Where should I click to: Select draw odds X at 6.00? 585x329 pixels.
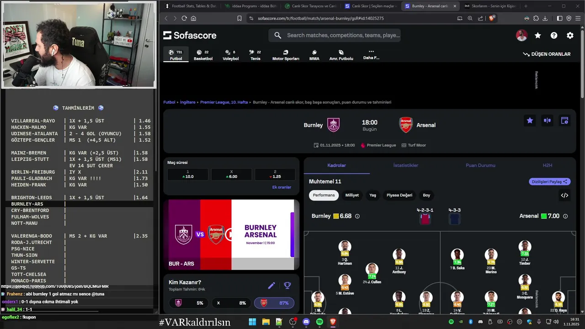tap(231, 174)
